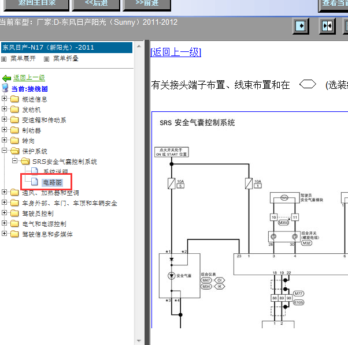The width and height of the screenshot is (348, 345).
Task: Click the green back arrow icon
Action: (x=6, y=78)
